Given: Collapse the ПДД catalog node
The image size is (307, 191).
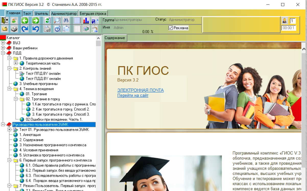Looking at the screenshot, I should coord(3,53).
